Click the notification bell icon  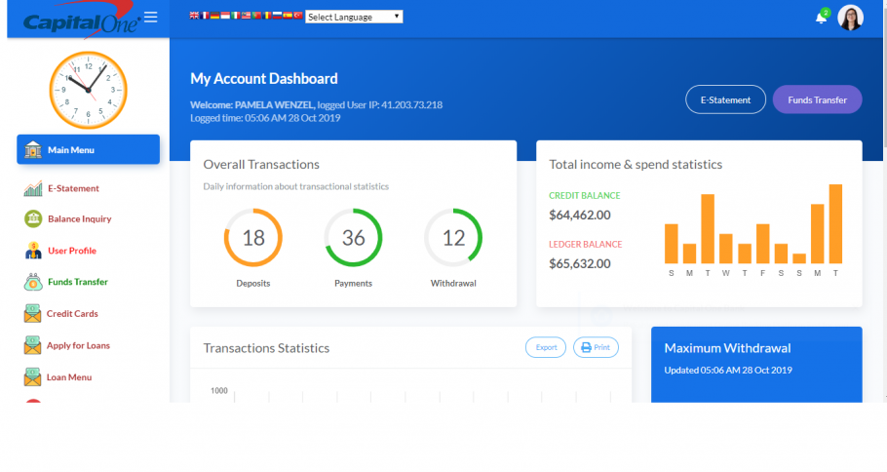(x=821, y=19)
